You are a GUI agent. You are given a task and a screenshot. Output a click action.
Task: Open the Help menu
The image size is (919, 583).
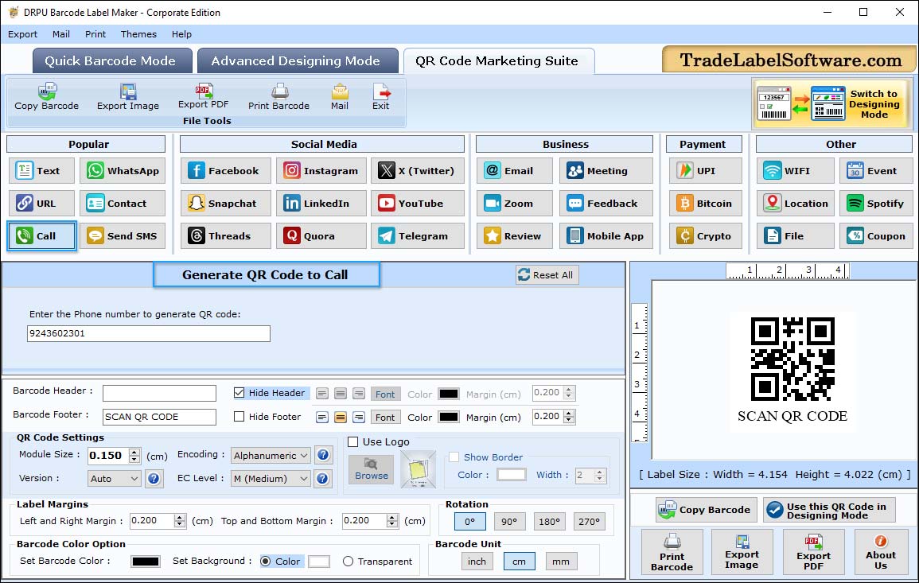pos(181,34)
